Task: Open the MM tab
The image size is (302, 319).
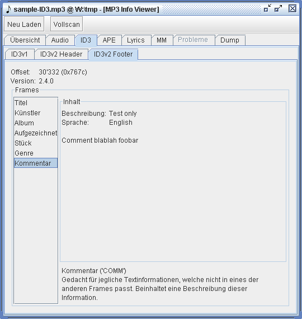Action: (x=162, y=40)
